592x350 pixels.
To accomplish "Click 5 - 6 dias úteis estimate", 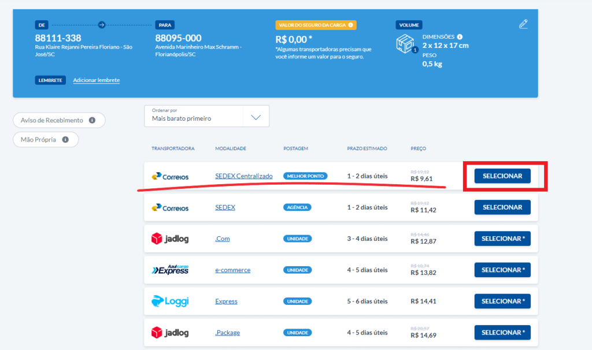I will pos(367,301).
